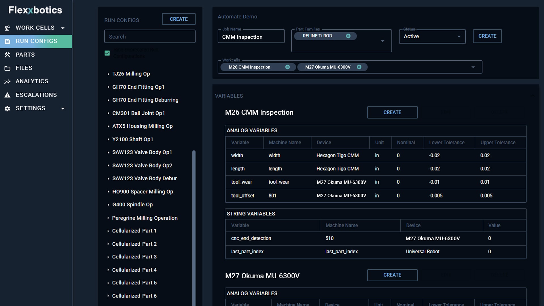Select SAW123 Valve Body Op1 config
Image resolution: width=544 pixels, height=306 pixels.
click(142, 152)
